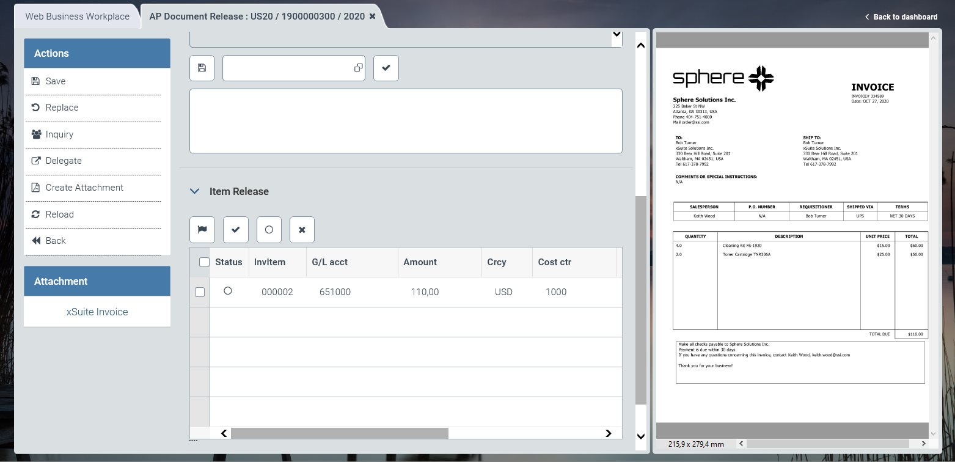Open the value help icon in input field
Screen dimensions: 955x462
[x=359, y=68]
